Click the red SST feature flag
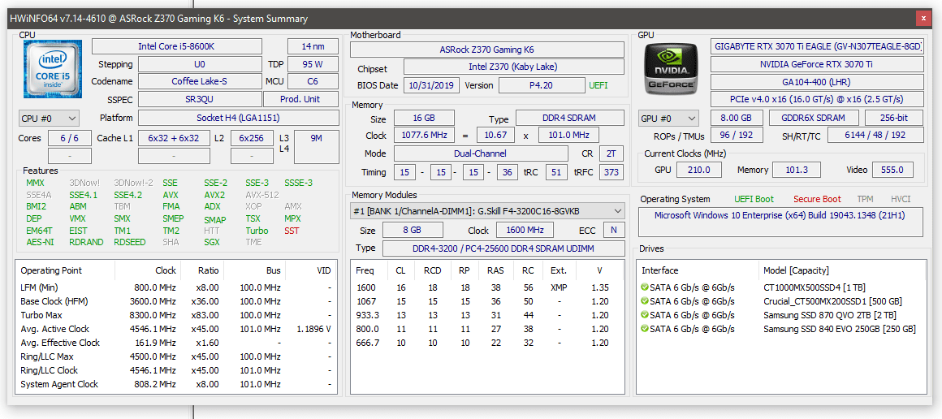Viewport: 942px width, 419px height. point(292,231)
